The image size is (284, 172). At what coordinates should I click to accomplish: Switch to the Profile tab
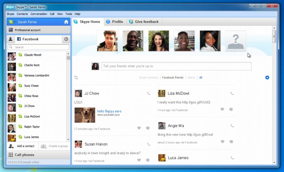point(115,22)
